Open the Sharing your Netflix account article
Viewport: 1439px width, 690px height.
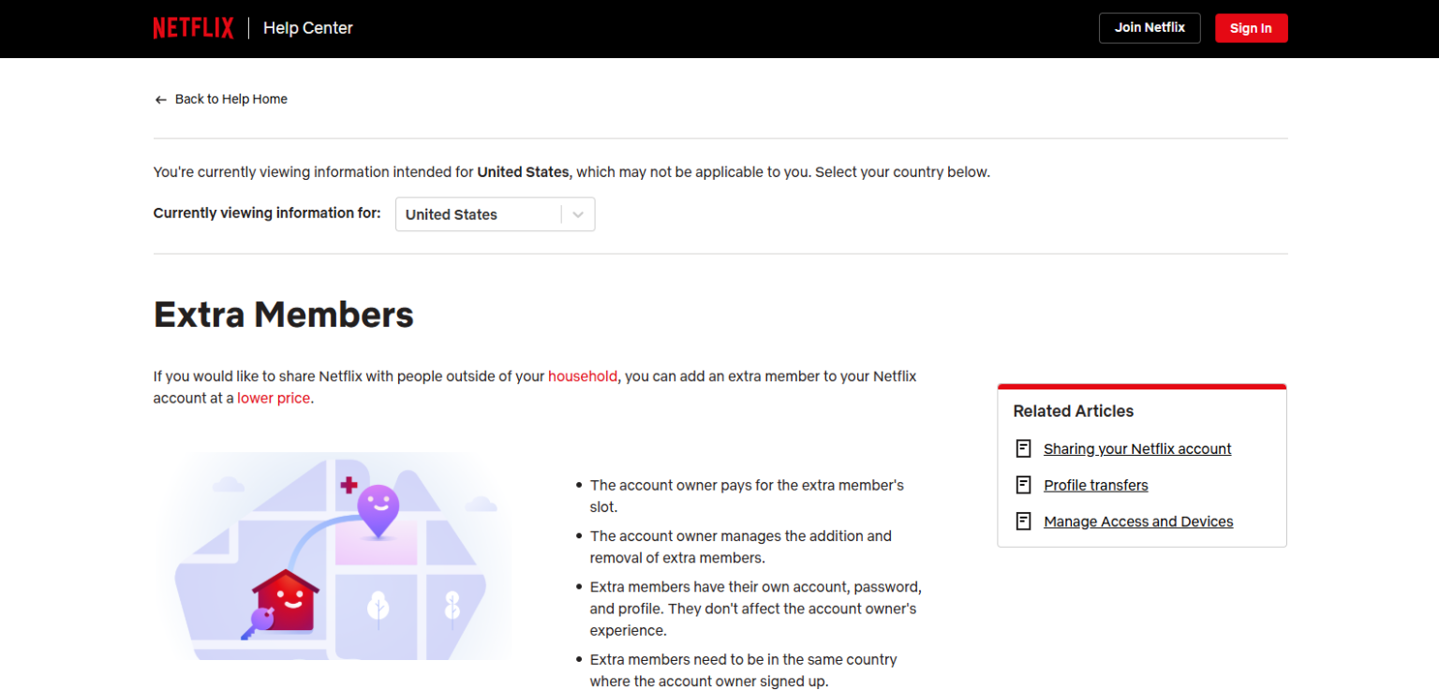[x=1137, y=448]
